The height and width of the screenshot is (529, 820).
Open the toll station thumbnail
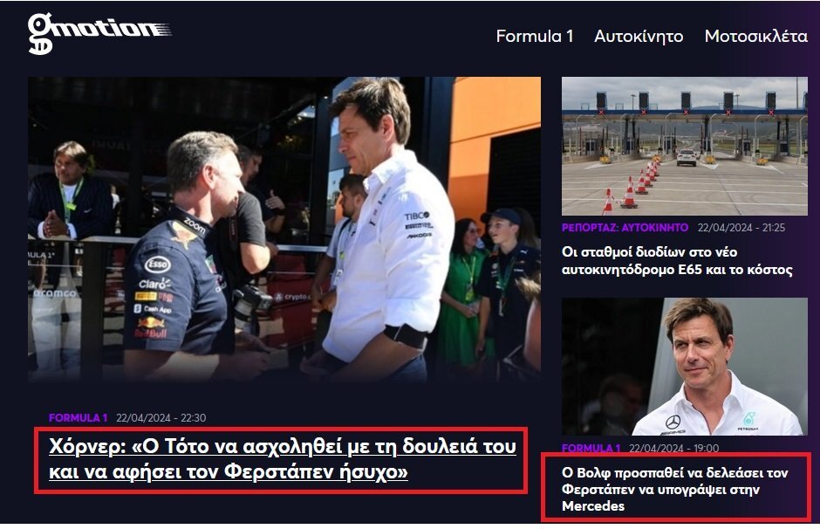point(685,146)
